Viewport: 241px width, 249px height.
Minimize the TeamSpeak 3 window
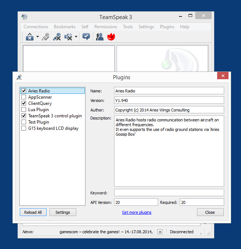[x=180, y=16]
